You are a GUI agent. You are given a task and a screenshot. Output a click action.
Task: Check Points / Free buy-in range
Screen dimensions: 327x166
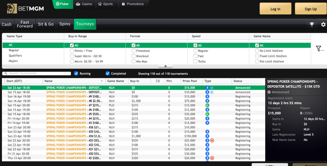72,51
